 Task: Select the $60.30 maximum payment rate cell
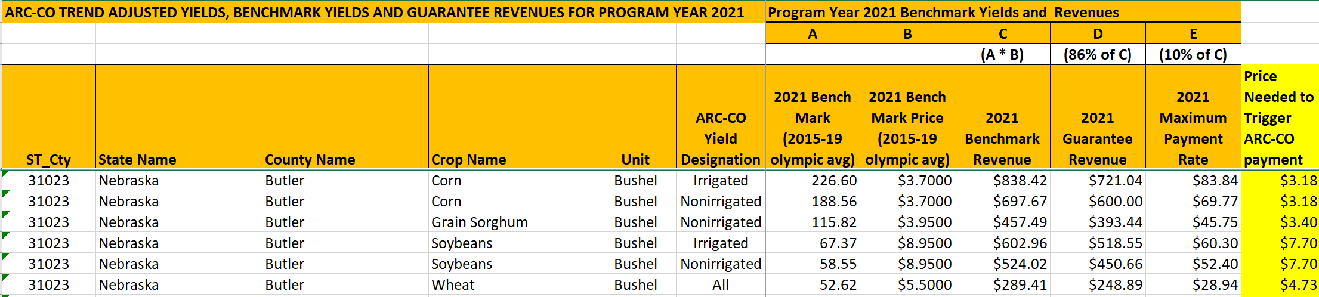point(1214,243)
